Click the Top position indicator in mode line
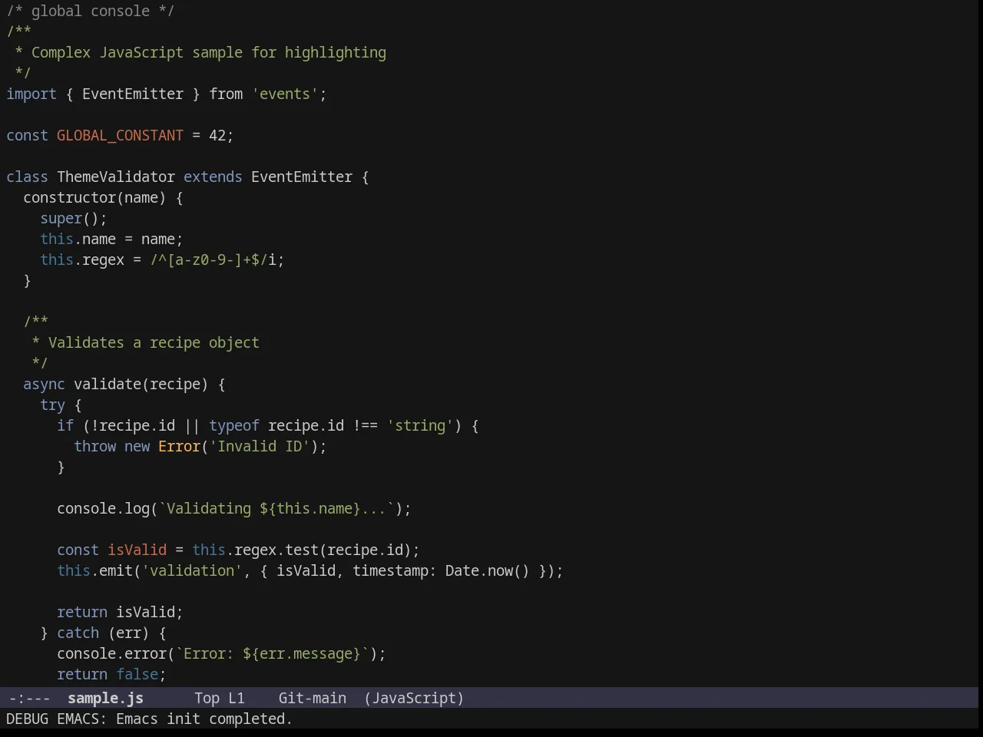The height and width of the screenshot is (737, 983). 207,698
